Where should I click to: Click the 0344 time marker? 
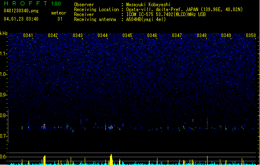pos(103,35)
